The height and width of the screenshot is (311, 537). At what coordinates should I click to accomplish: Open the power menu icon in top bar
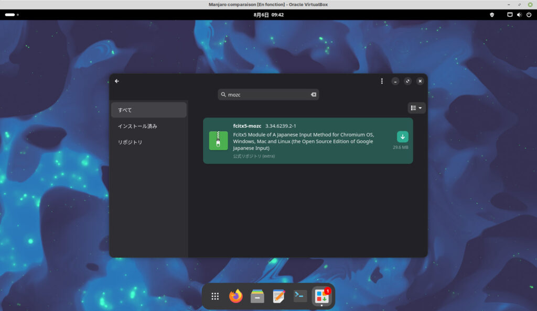click(x=529, y=15)
